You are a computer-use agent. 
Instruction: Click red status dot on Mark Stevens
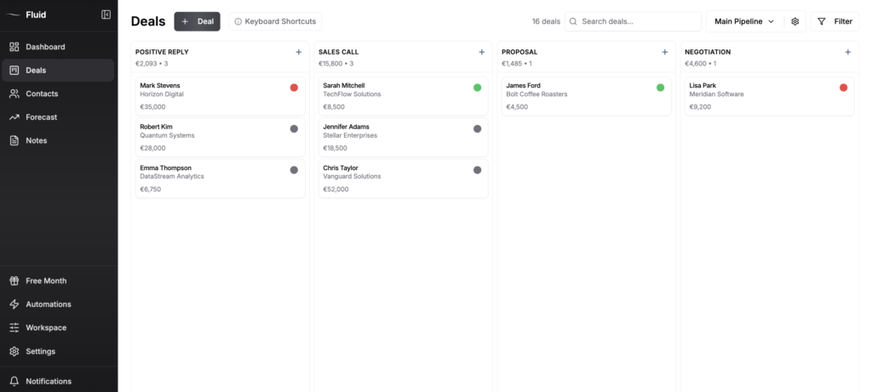coord(294,88)
